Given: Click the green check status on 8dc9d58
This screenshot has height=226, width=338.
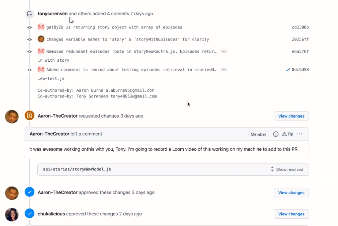Looking at the screenshot, I should [x=288, y=70].
